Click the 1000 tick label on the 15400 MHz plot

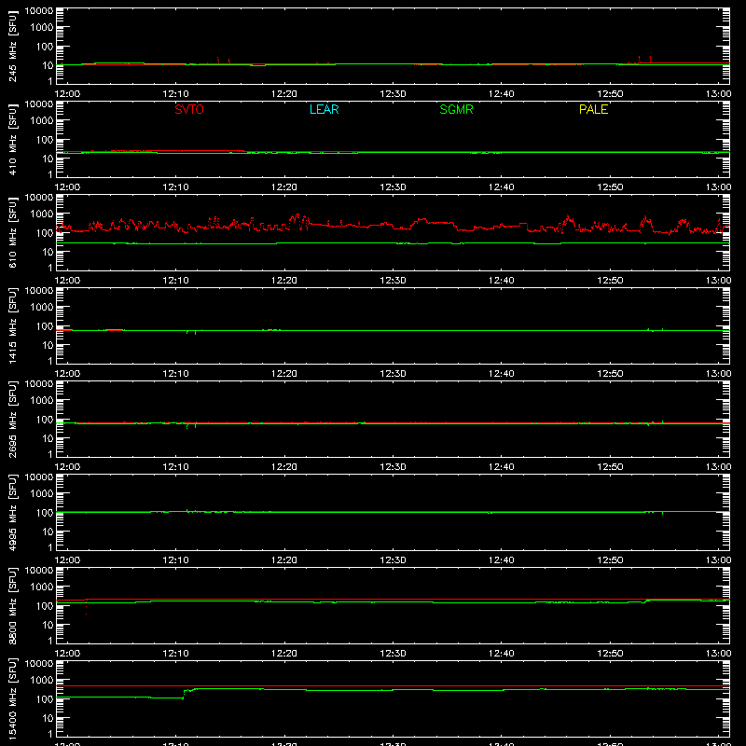point(42,681)
